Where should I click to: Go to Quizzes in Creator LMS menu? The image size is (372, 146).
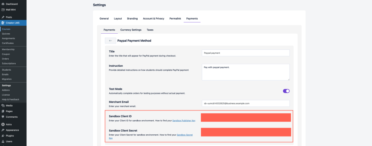[6, 34]
